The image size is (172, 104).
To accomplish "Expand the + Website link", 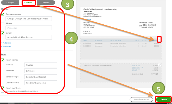I will pos(6,46).
